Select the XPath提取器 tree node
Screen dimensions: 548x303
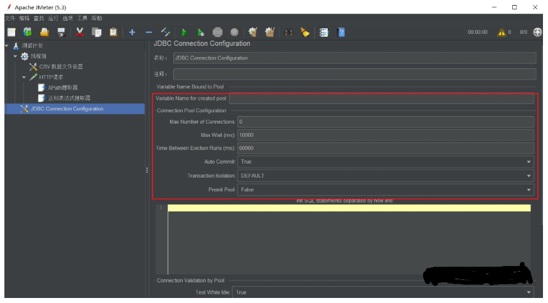tap(63, 88)
